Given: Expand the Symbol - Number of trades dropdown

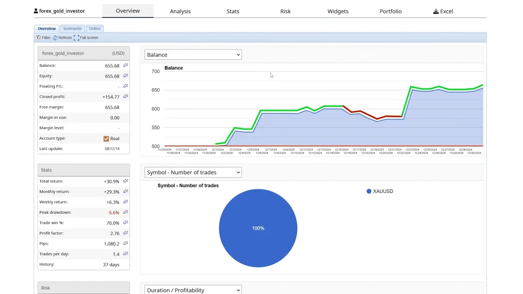Looking at the screenshot, I should (x=193, y=173).
